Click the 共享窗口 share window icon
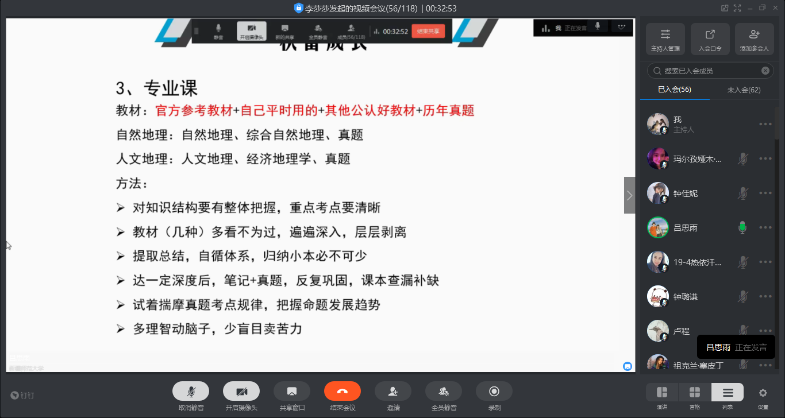The width and height of the screenshot is (785, 418). coord(291,392)
